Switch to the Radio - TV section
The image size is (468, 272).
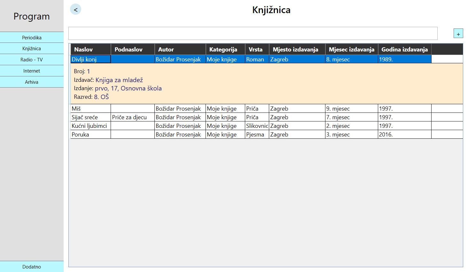[x=32, y=60]
